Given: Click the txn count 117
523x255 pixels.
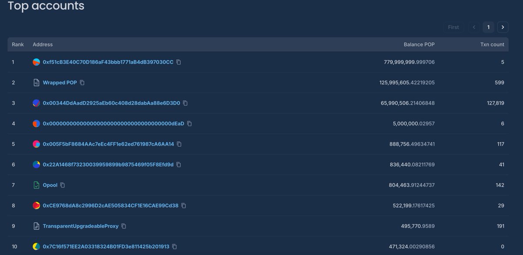Looking at the screenshot, I should [x=500, y=144].
